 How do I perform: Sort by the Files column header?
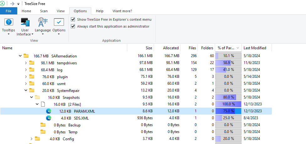click(189, 48)
